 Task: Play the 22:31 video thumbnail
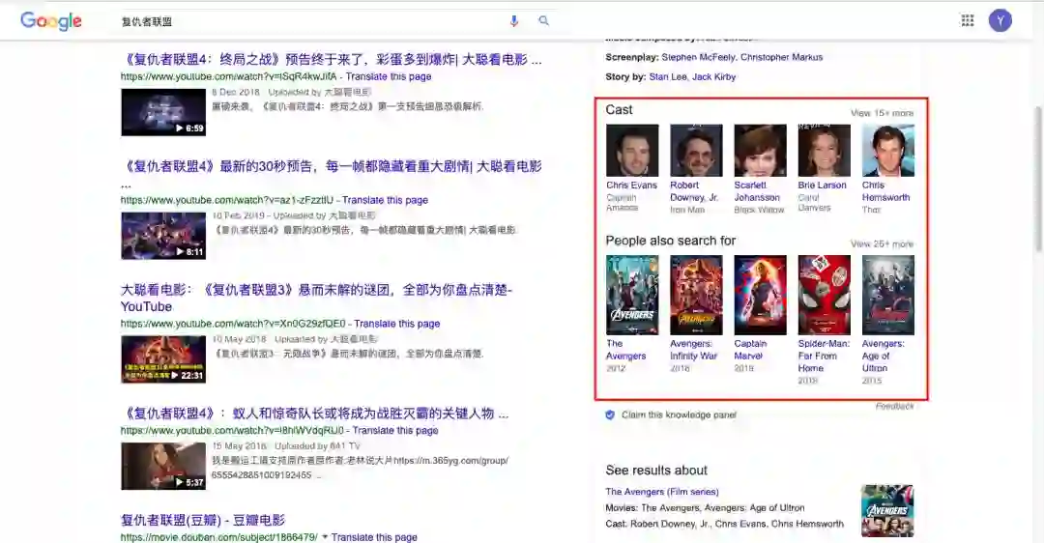(x=163, y=359)
